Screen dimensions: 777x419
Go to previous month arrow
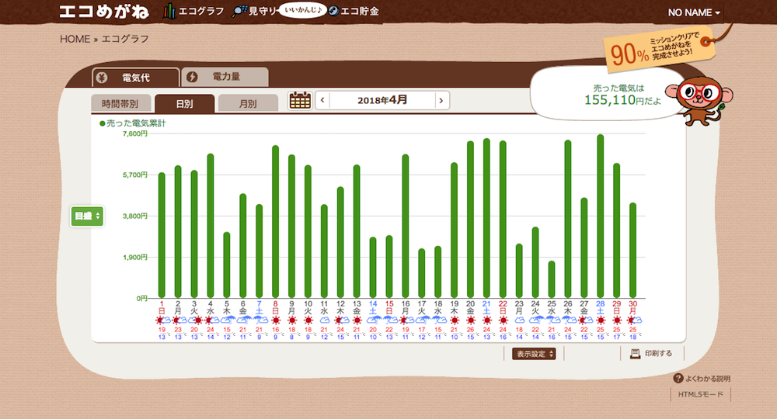323,100
